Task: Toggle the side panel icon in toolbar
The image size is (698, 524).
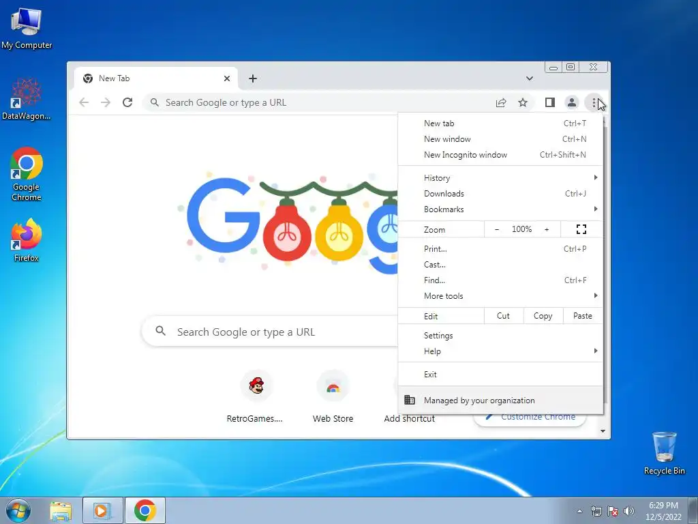Action: [x=550, y=103]
